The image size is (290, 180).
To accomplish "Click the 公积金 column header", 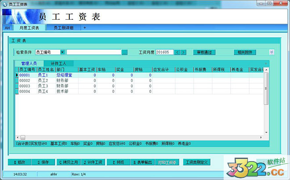I will pos(184,70).
